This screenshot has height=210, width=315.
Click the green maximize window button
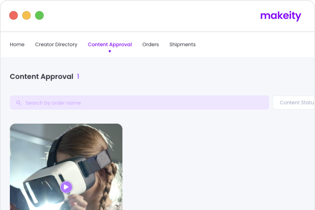[x=39, y=15]
